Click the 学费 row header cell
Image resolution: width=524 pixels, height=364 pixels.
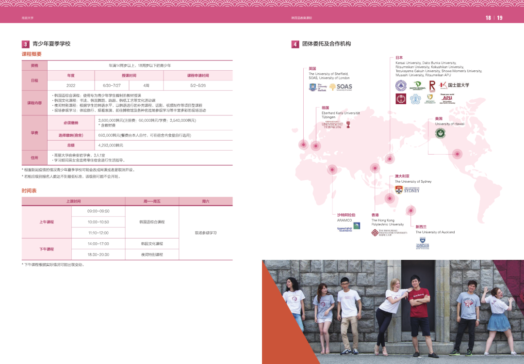click(34, 133)
